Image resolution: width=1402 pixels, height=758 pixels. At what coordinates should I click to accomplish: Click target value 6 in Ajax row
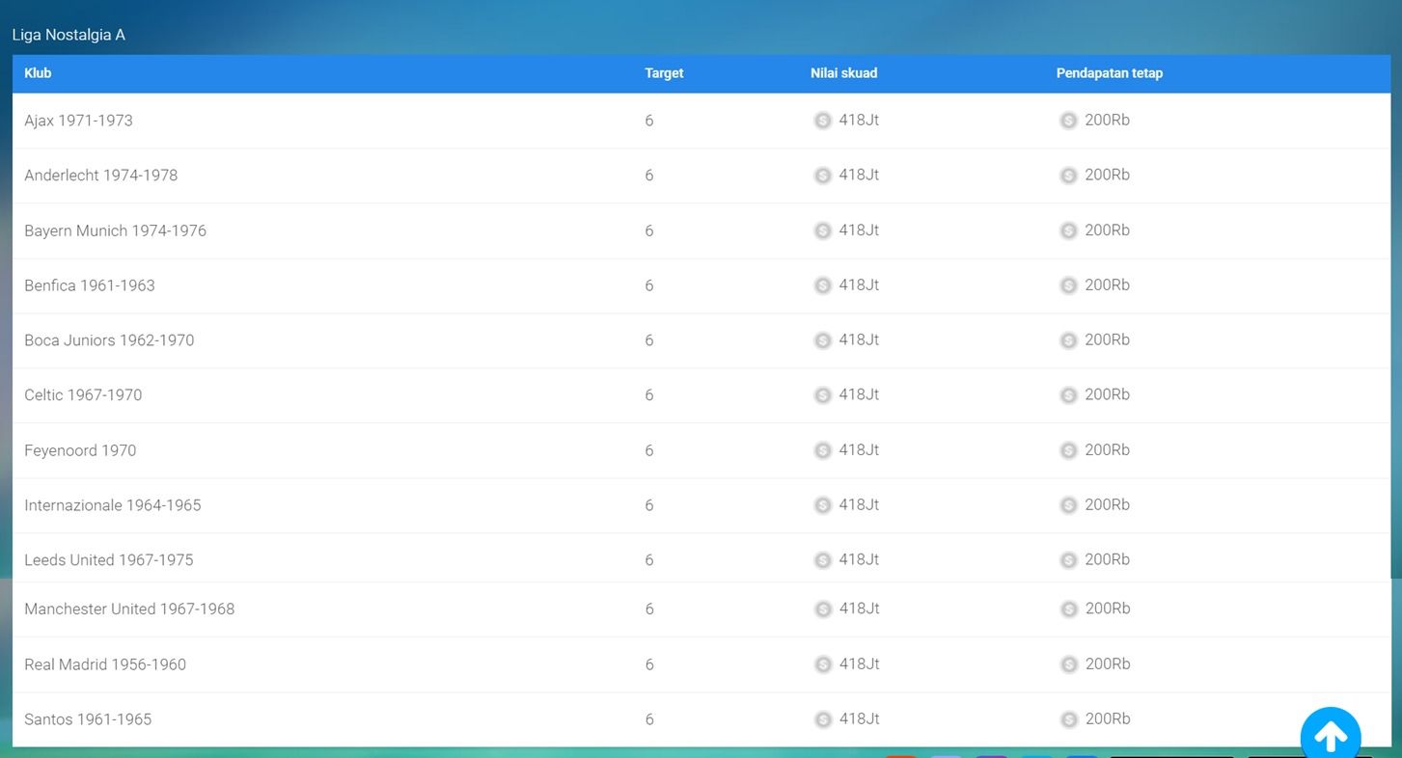click(x=649, y=121)
